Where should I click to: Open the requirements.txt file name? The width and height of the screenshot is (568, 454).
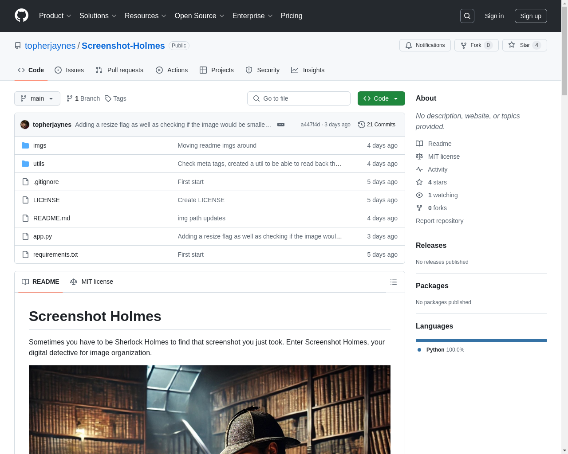55,254
